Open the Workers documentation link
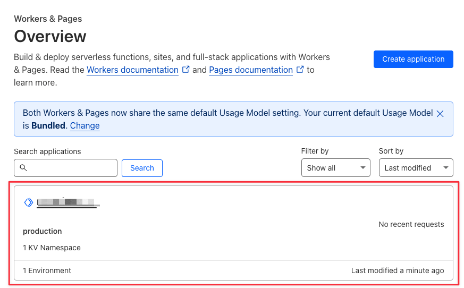 coord(132,70)
